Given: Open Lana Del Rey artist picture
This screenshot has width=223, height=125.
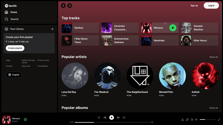Looking at the screenshot, I should (x=75, y=76).
